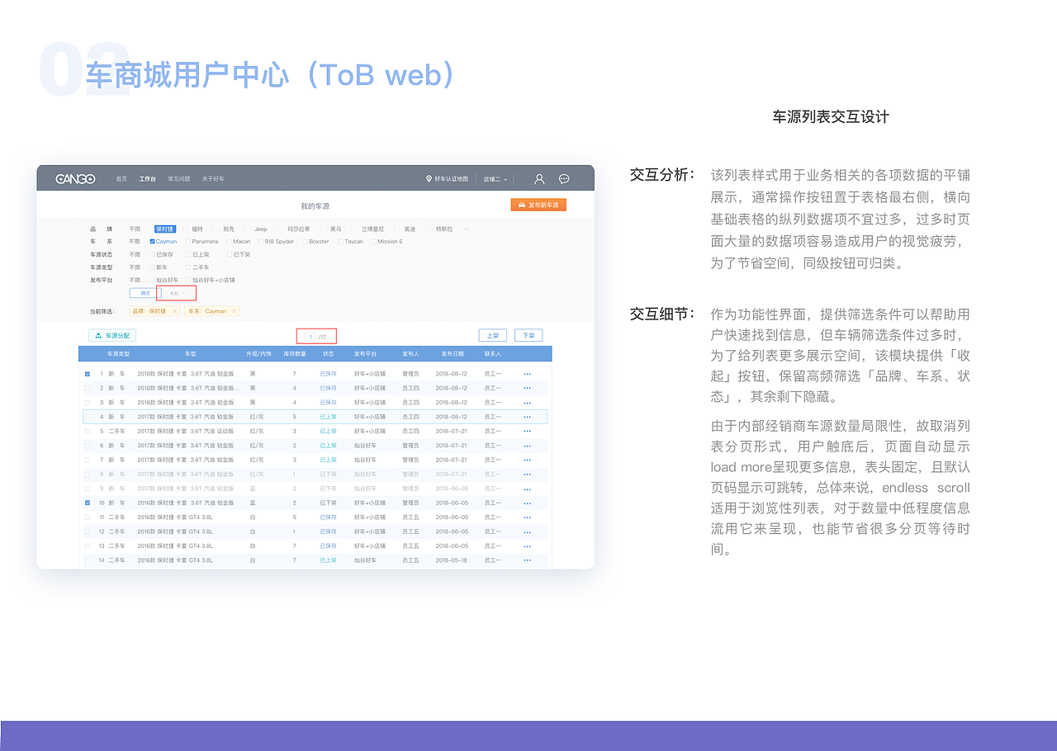Open more actions for row 14
Screen dimensions: 1057x751
[527, 560]
